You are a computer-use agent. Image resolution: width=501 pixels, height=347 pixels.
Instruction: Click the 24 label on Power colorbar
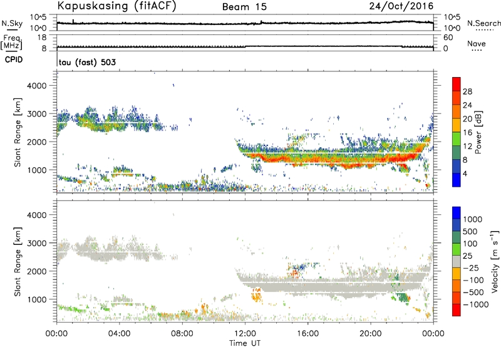[x=467, y=105]
